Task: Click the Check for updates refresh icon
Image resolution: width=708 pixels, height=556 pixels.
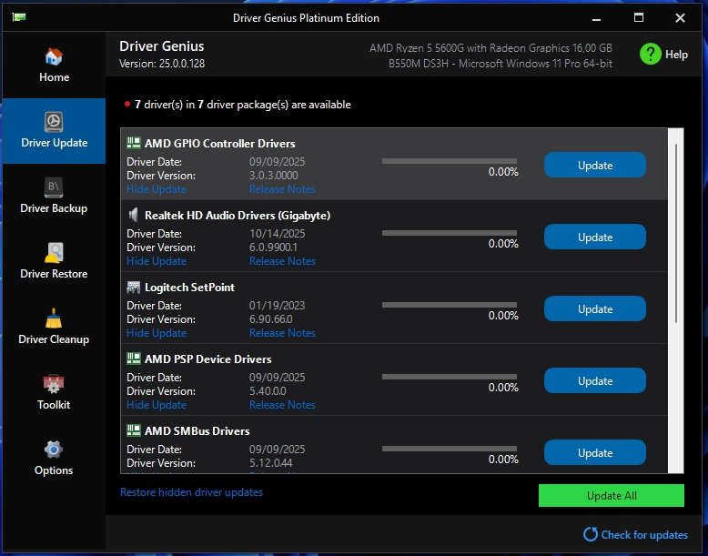Action: (591, 534)
